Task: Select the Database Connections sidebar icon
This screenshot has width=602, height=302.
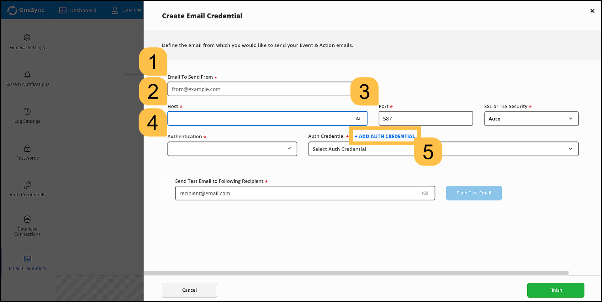Action: click(x=27, y=225)
